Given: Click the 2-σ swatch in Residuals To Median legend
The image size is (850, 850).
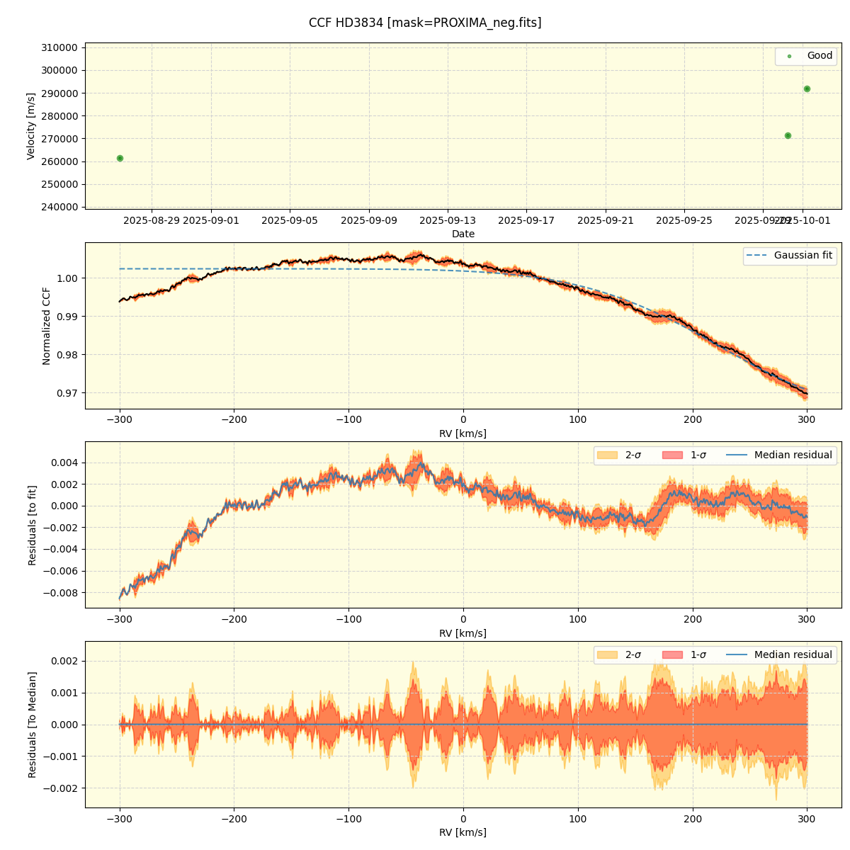Looking at the screenshot, I should click(607, 655).
